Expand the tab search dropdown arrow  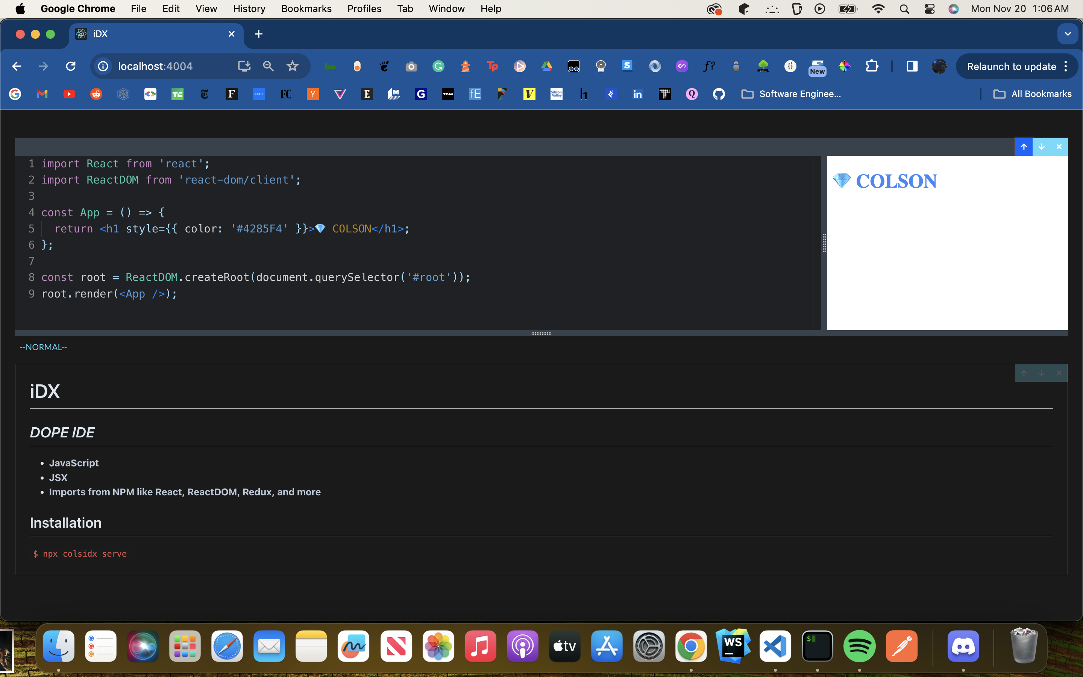[1067, 34]
